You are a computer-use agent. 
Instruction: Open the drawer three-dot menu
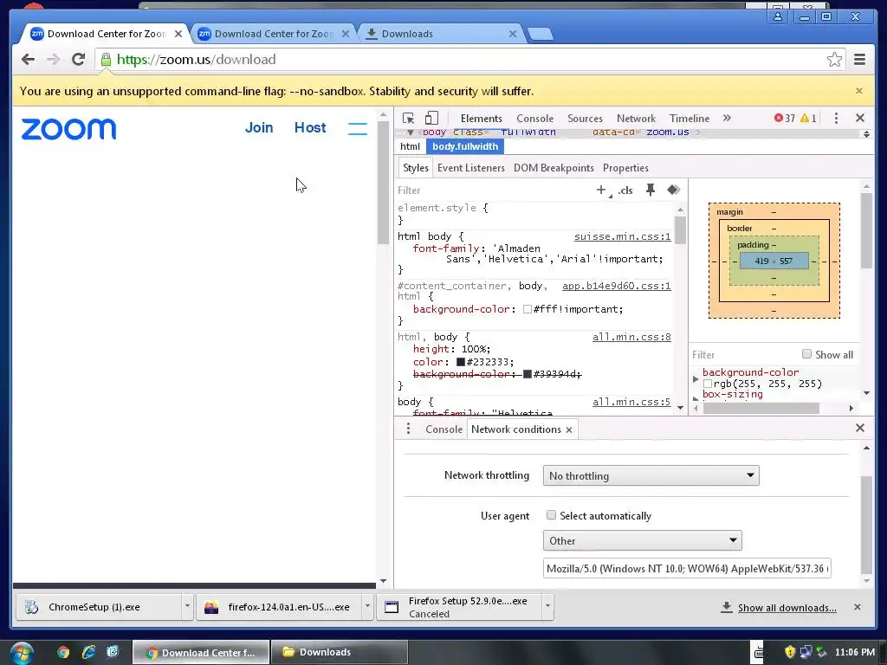coord(408,429)
